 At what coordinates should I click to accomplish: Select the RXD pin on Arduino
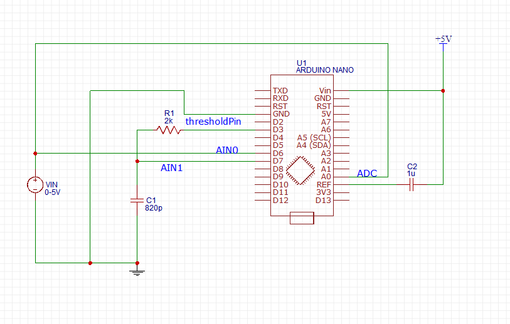(x=280, y=98)
